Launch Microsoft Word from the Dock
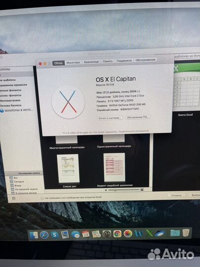The width and height of the screenshot is (200, 267). 138,233
